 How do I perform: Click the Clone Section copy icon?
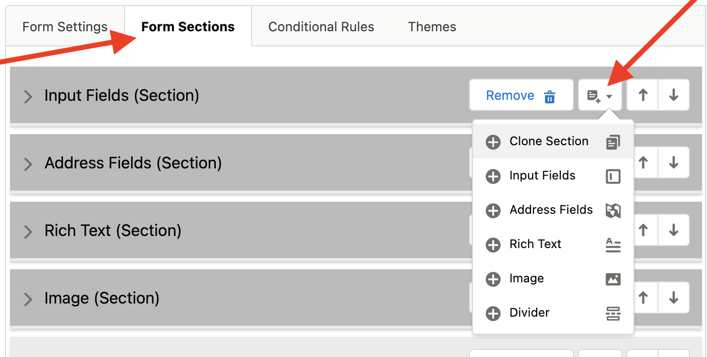tap(613, 142)
